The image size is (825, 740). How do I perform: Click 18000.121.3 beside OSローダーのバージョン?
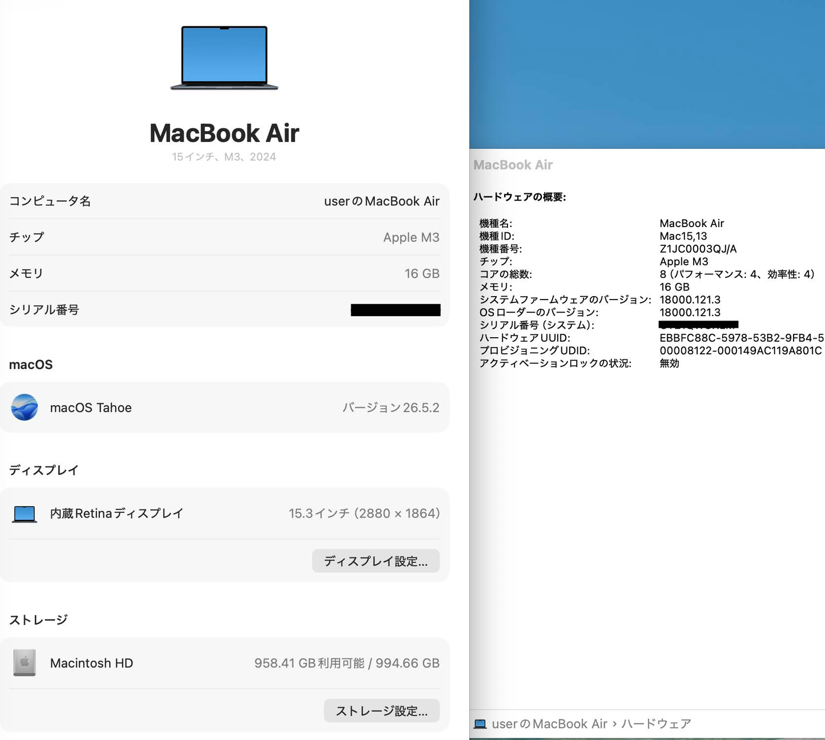(x=690, y=313)
